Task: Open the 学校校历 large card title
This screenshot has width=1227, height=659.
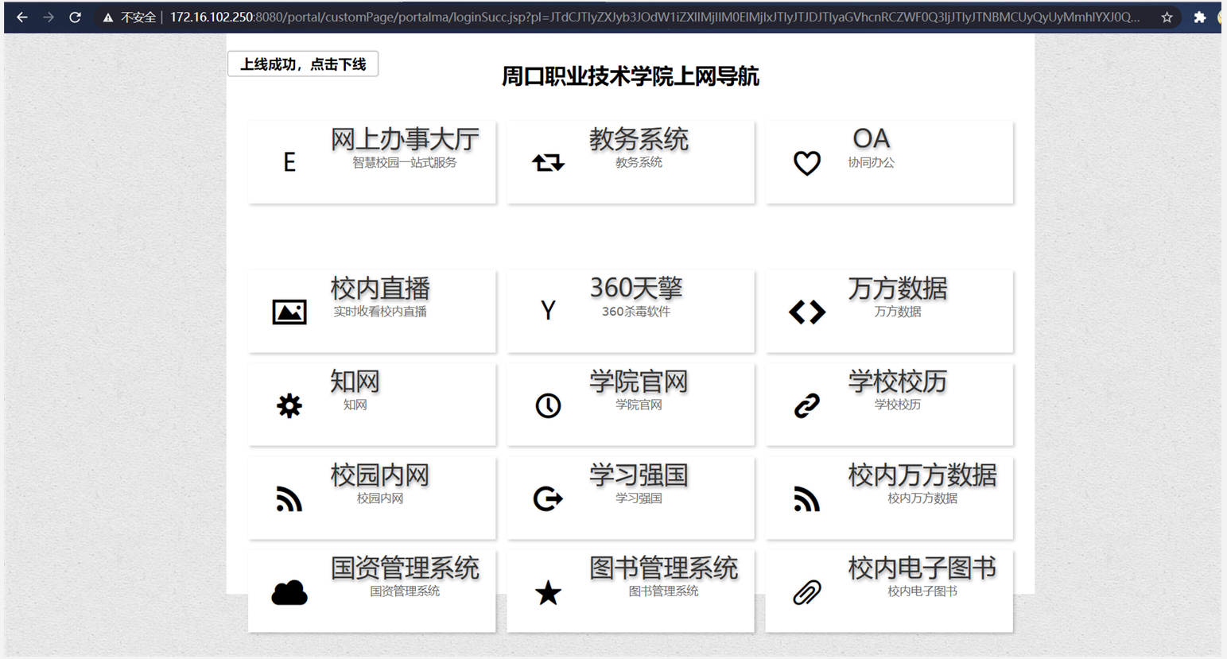Action: tap(897, 382)
